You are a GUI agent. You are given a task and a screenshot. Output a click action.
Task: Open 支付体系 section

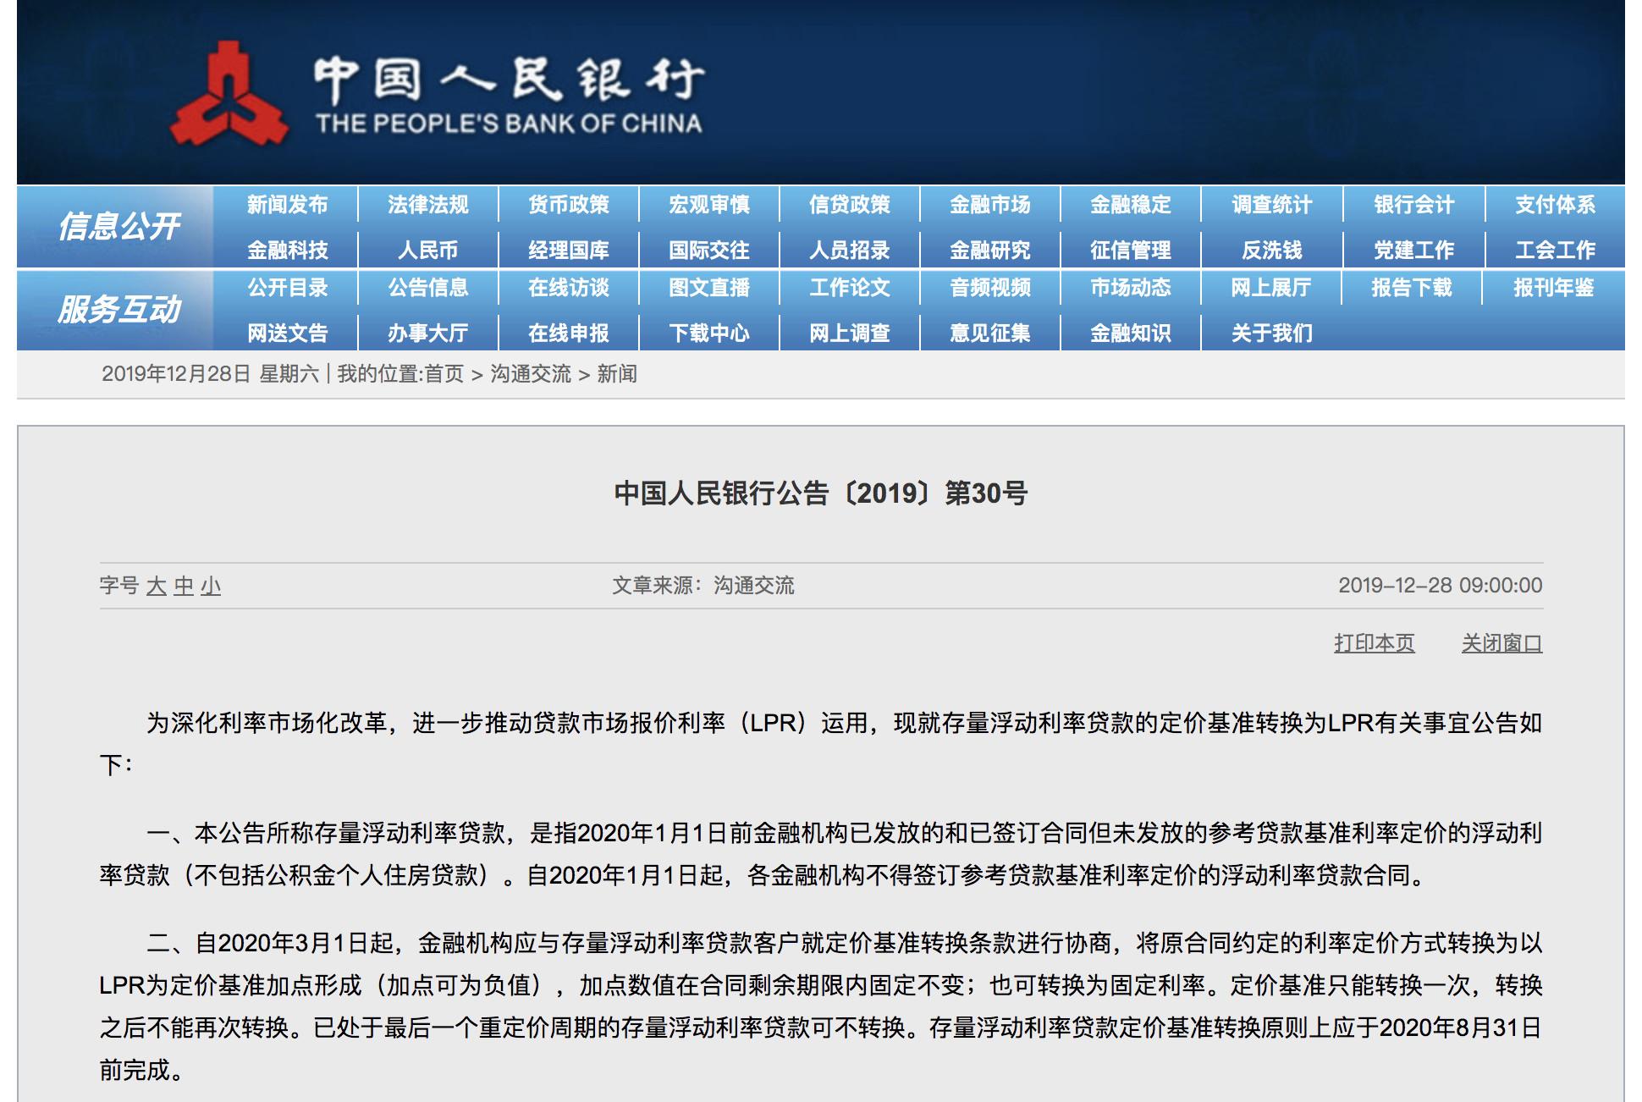click(1555, 205)
